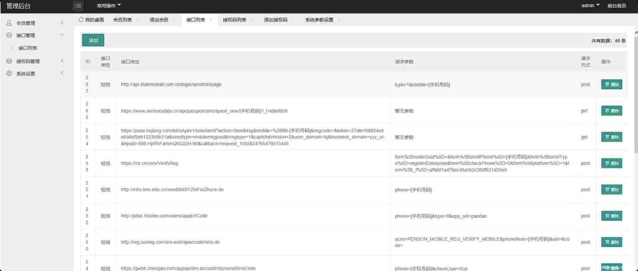
Task: Switch to the 授权码列表 tab
Action: pos(234,20)
